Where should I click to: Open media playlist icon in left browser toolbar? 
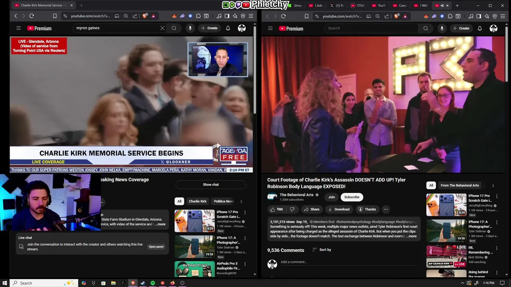[x=219, y=16]
